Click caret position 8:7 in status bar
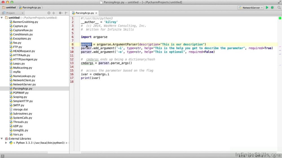 (242, 156)
